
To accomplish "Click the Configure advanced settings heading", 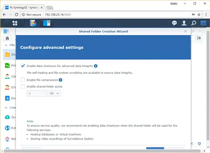I will point(52,47).
